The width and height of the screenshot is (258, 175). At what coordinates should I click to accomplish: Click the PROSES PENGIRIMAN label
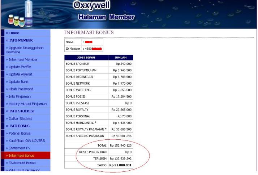tap(92, 152)
